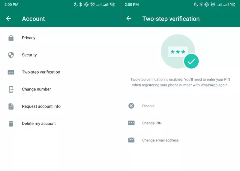Tap the Change PIN dots icon
Viewport: 240px width, 171px height.
(131, 123)
